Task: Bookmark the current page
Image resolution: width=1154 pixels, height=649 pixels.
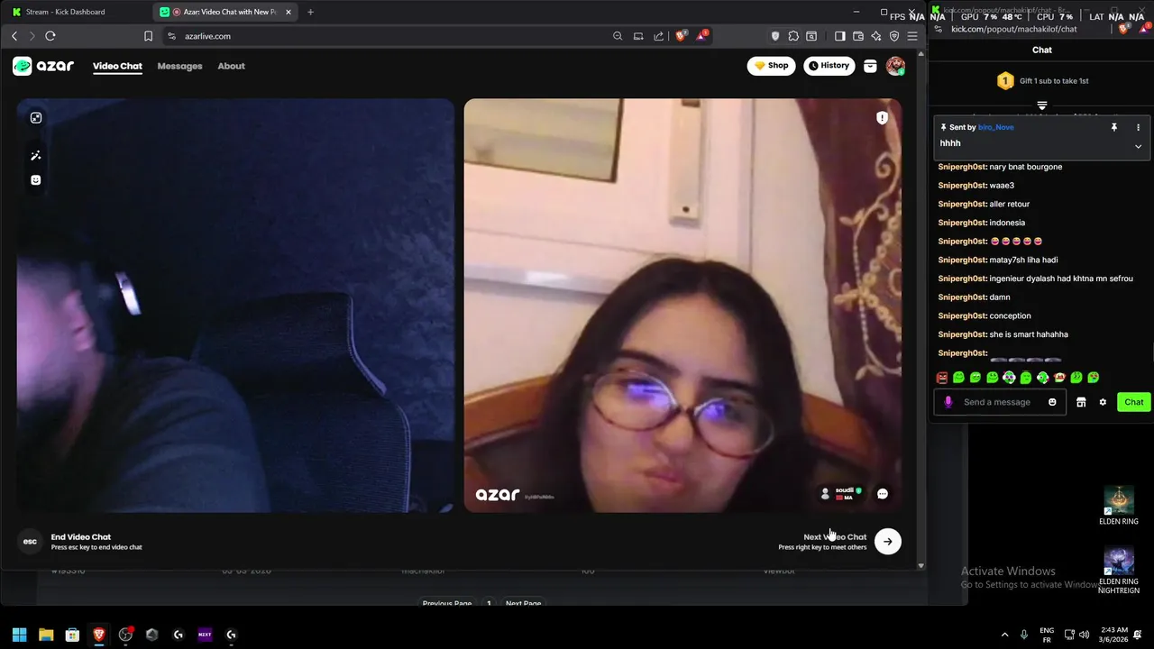Action: pyautogui.click(x=148, y=36)
